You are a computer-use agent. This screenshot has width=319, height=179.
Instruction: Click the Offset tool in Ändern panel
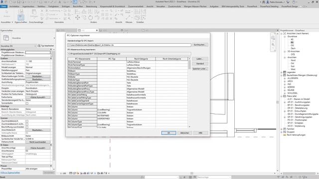point(84,11)
